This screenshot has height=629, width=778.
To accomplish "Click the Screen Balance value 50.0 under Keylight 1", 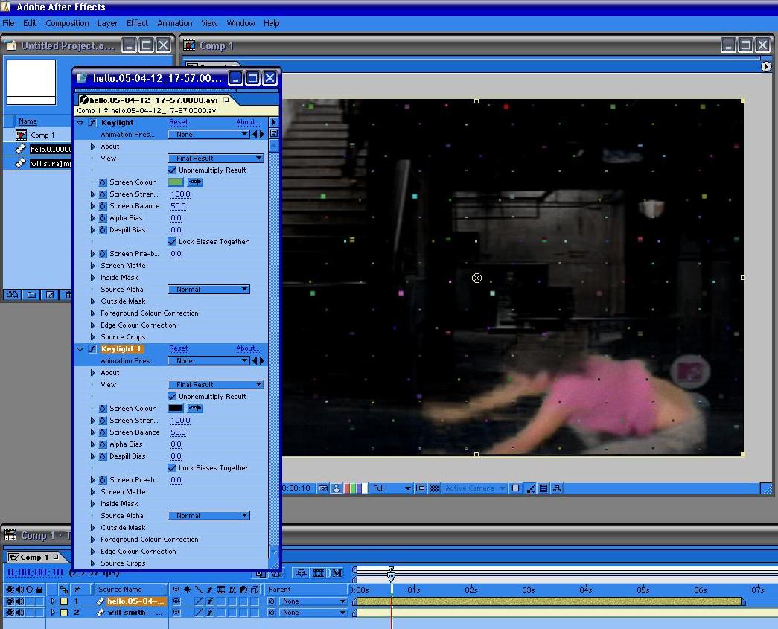I will coord(178,432).
